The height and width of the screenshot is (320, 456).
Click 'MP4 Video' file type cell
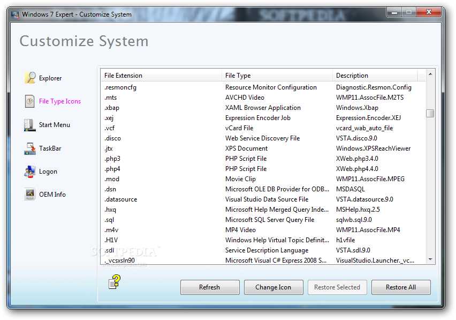point(240,230)
